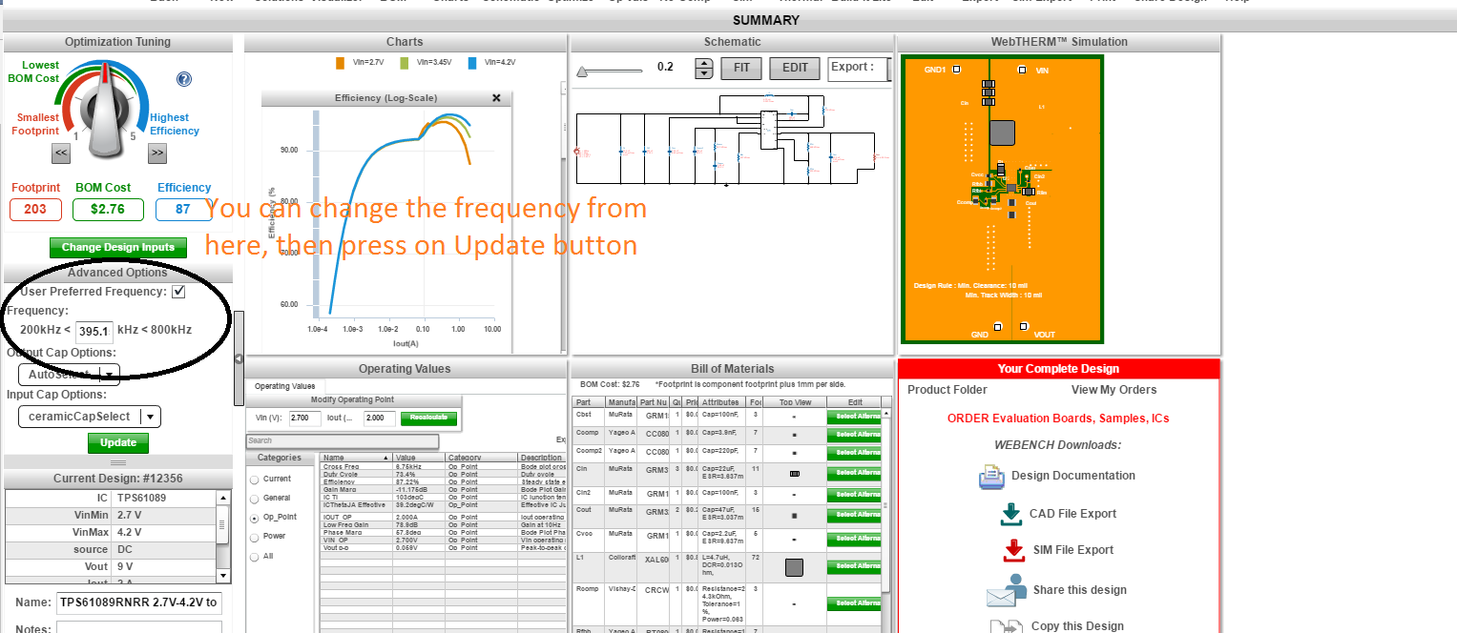Click the green Vin=3.45V legend swatch

(x=404, y=63)
